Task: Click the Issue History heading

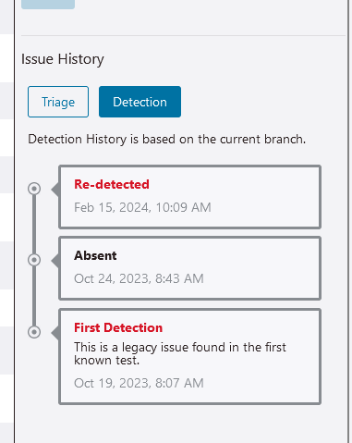Action: (x=63, y=59)
